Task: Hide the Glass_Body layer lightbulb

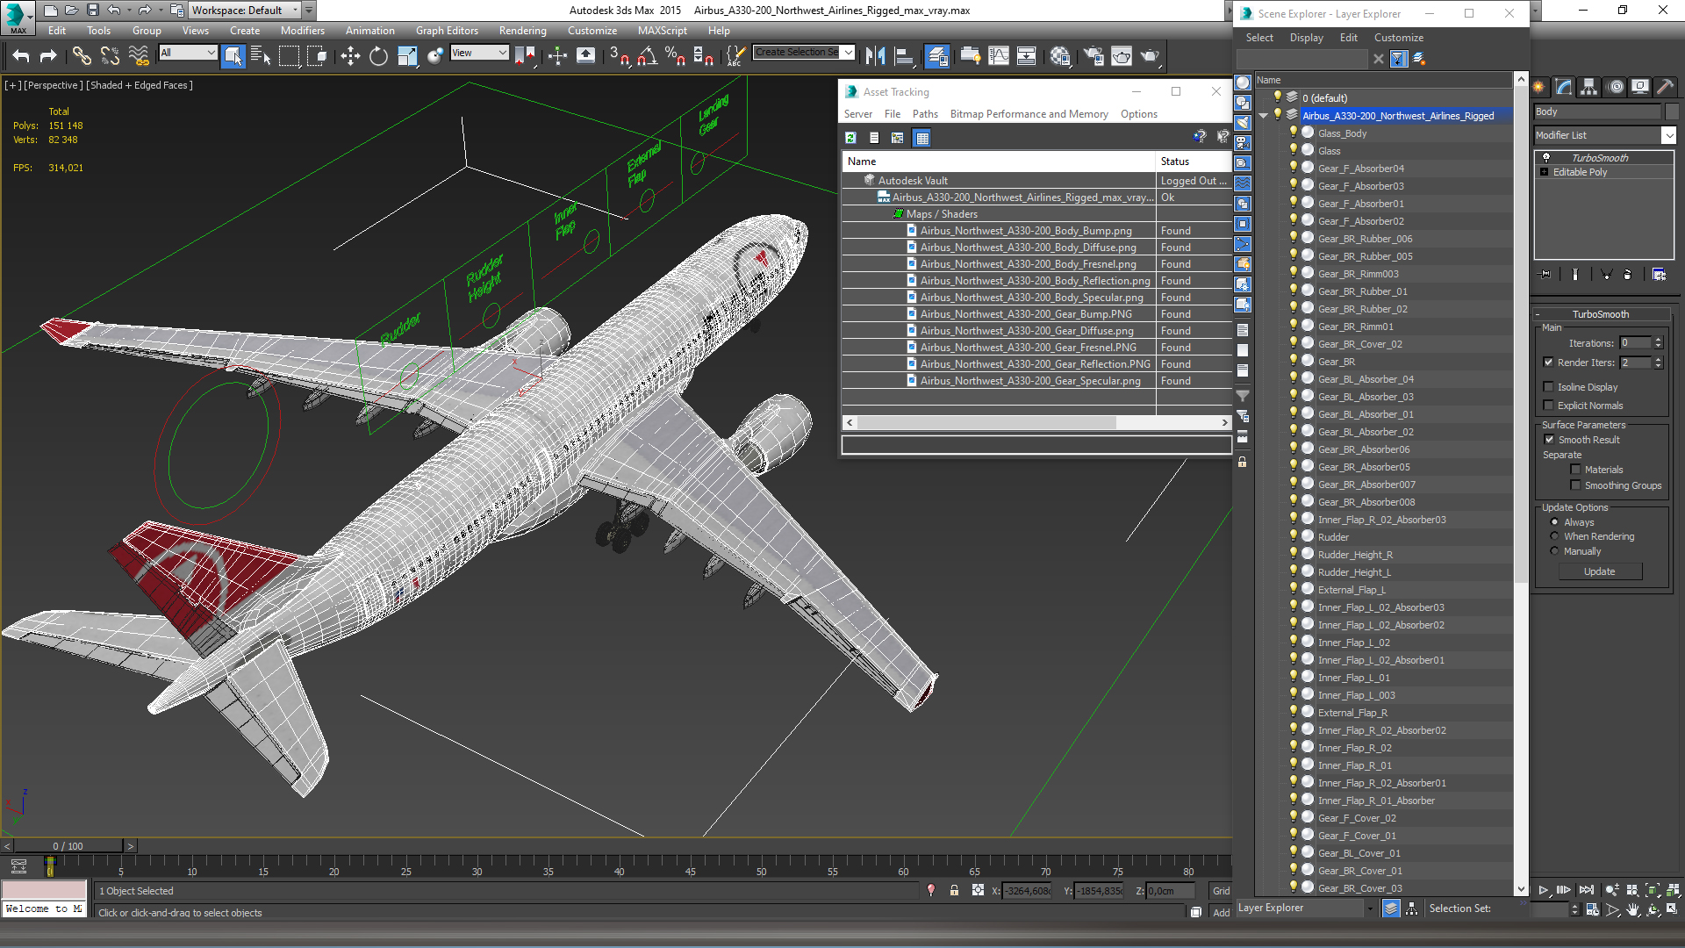Action: 1294,133
